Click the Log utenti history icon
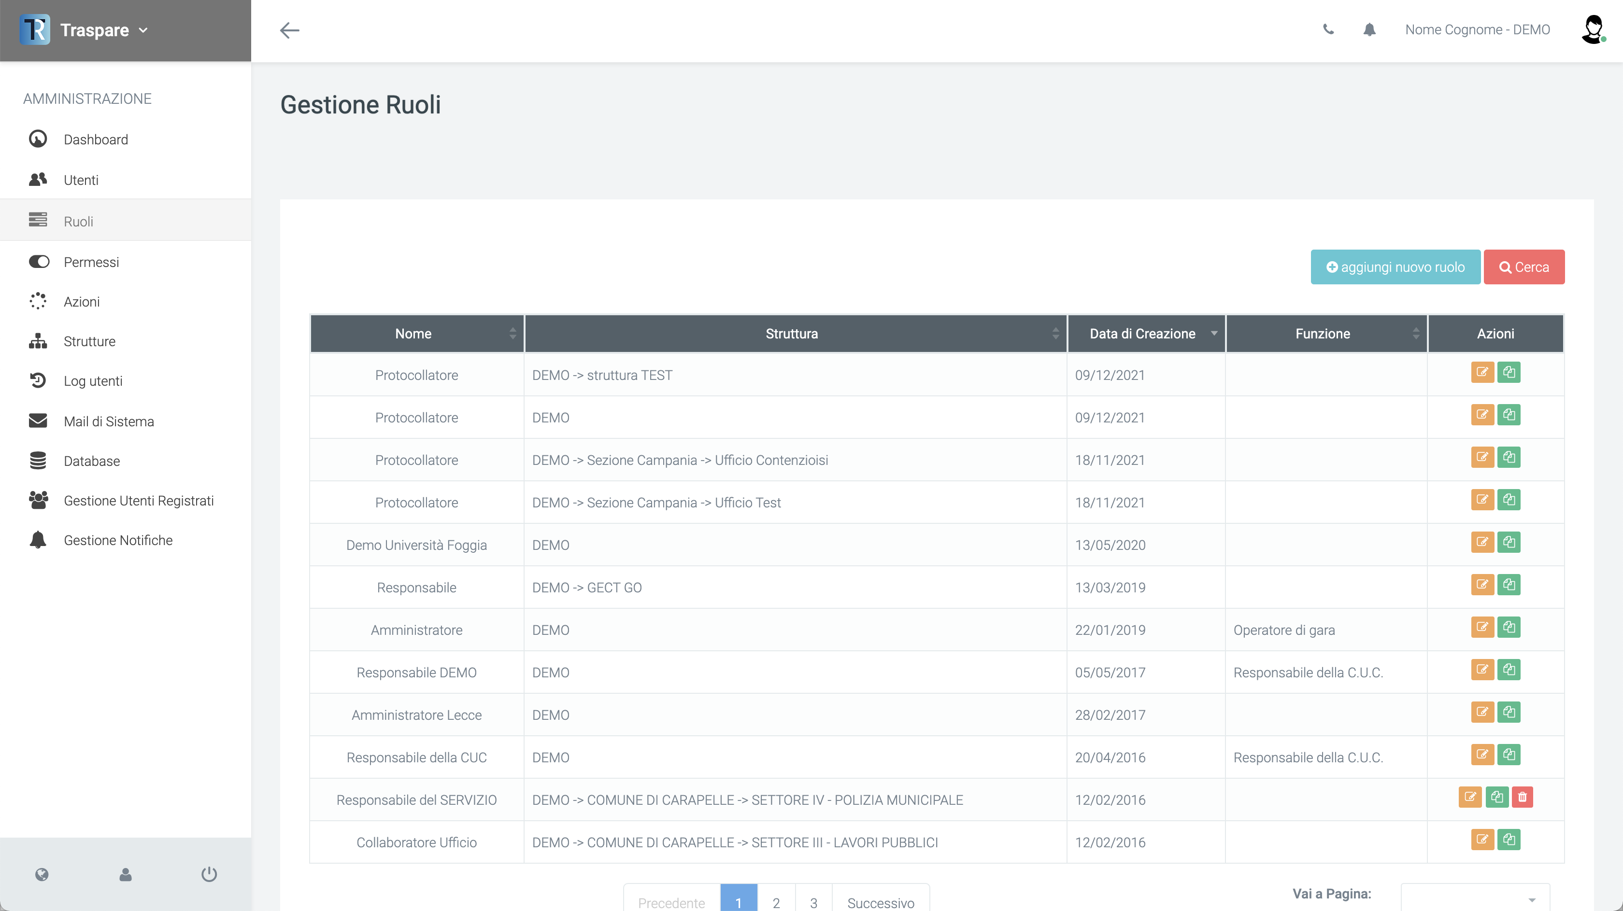Viewport: 1623px width, 911px height. (x=38, y=380)
